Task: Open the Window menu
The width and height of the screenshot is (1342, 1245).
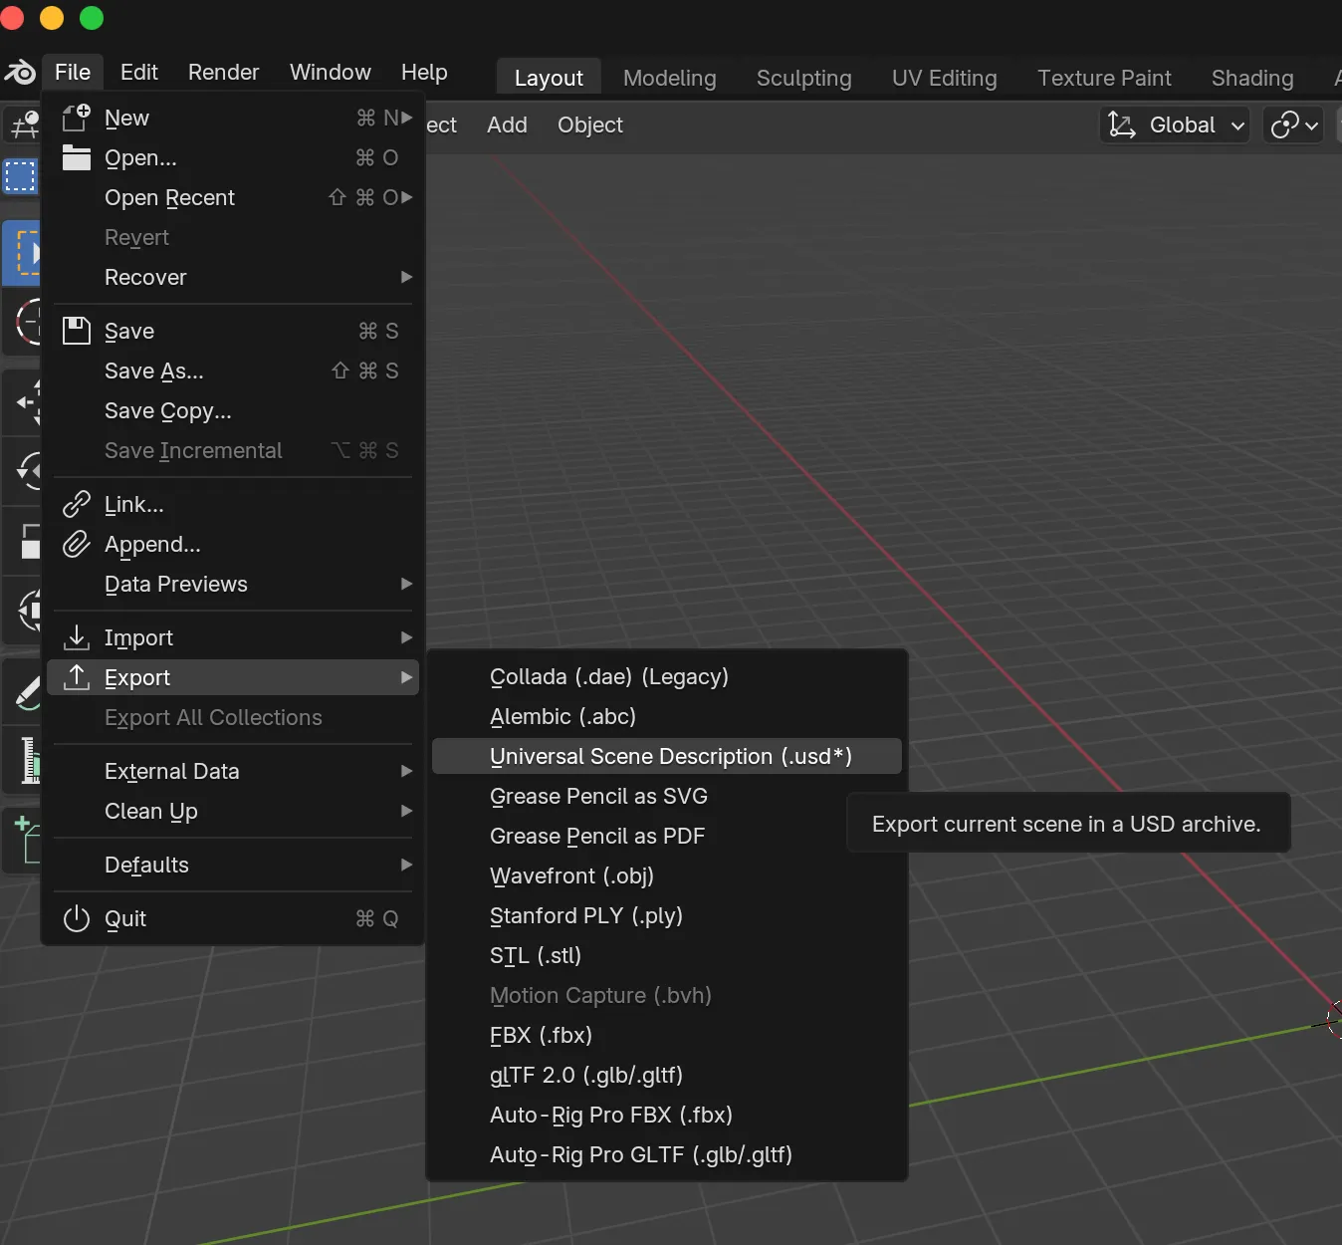Action: 331,72
